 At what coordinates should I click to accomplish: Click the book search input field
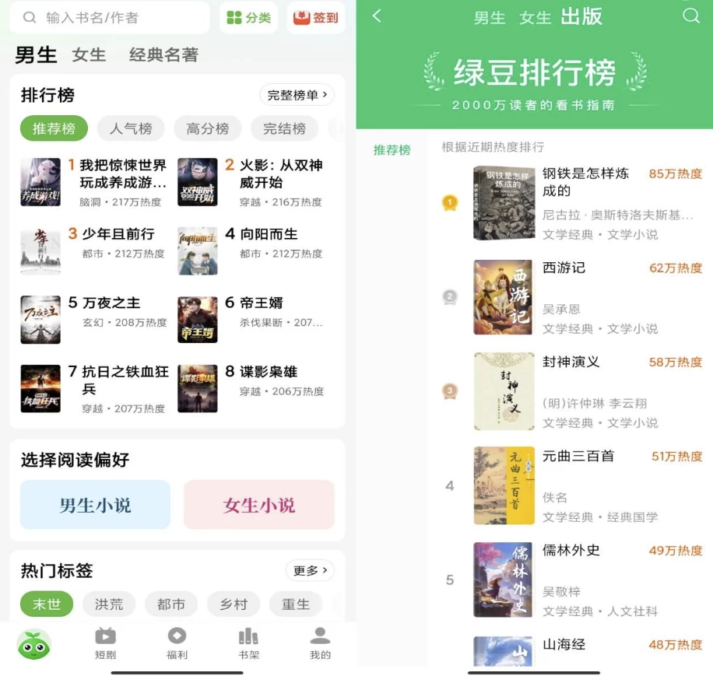[x=110, y=18]
